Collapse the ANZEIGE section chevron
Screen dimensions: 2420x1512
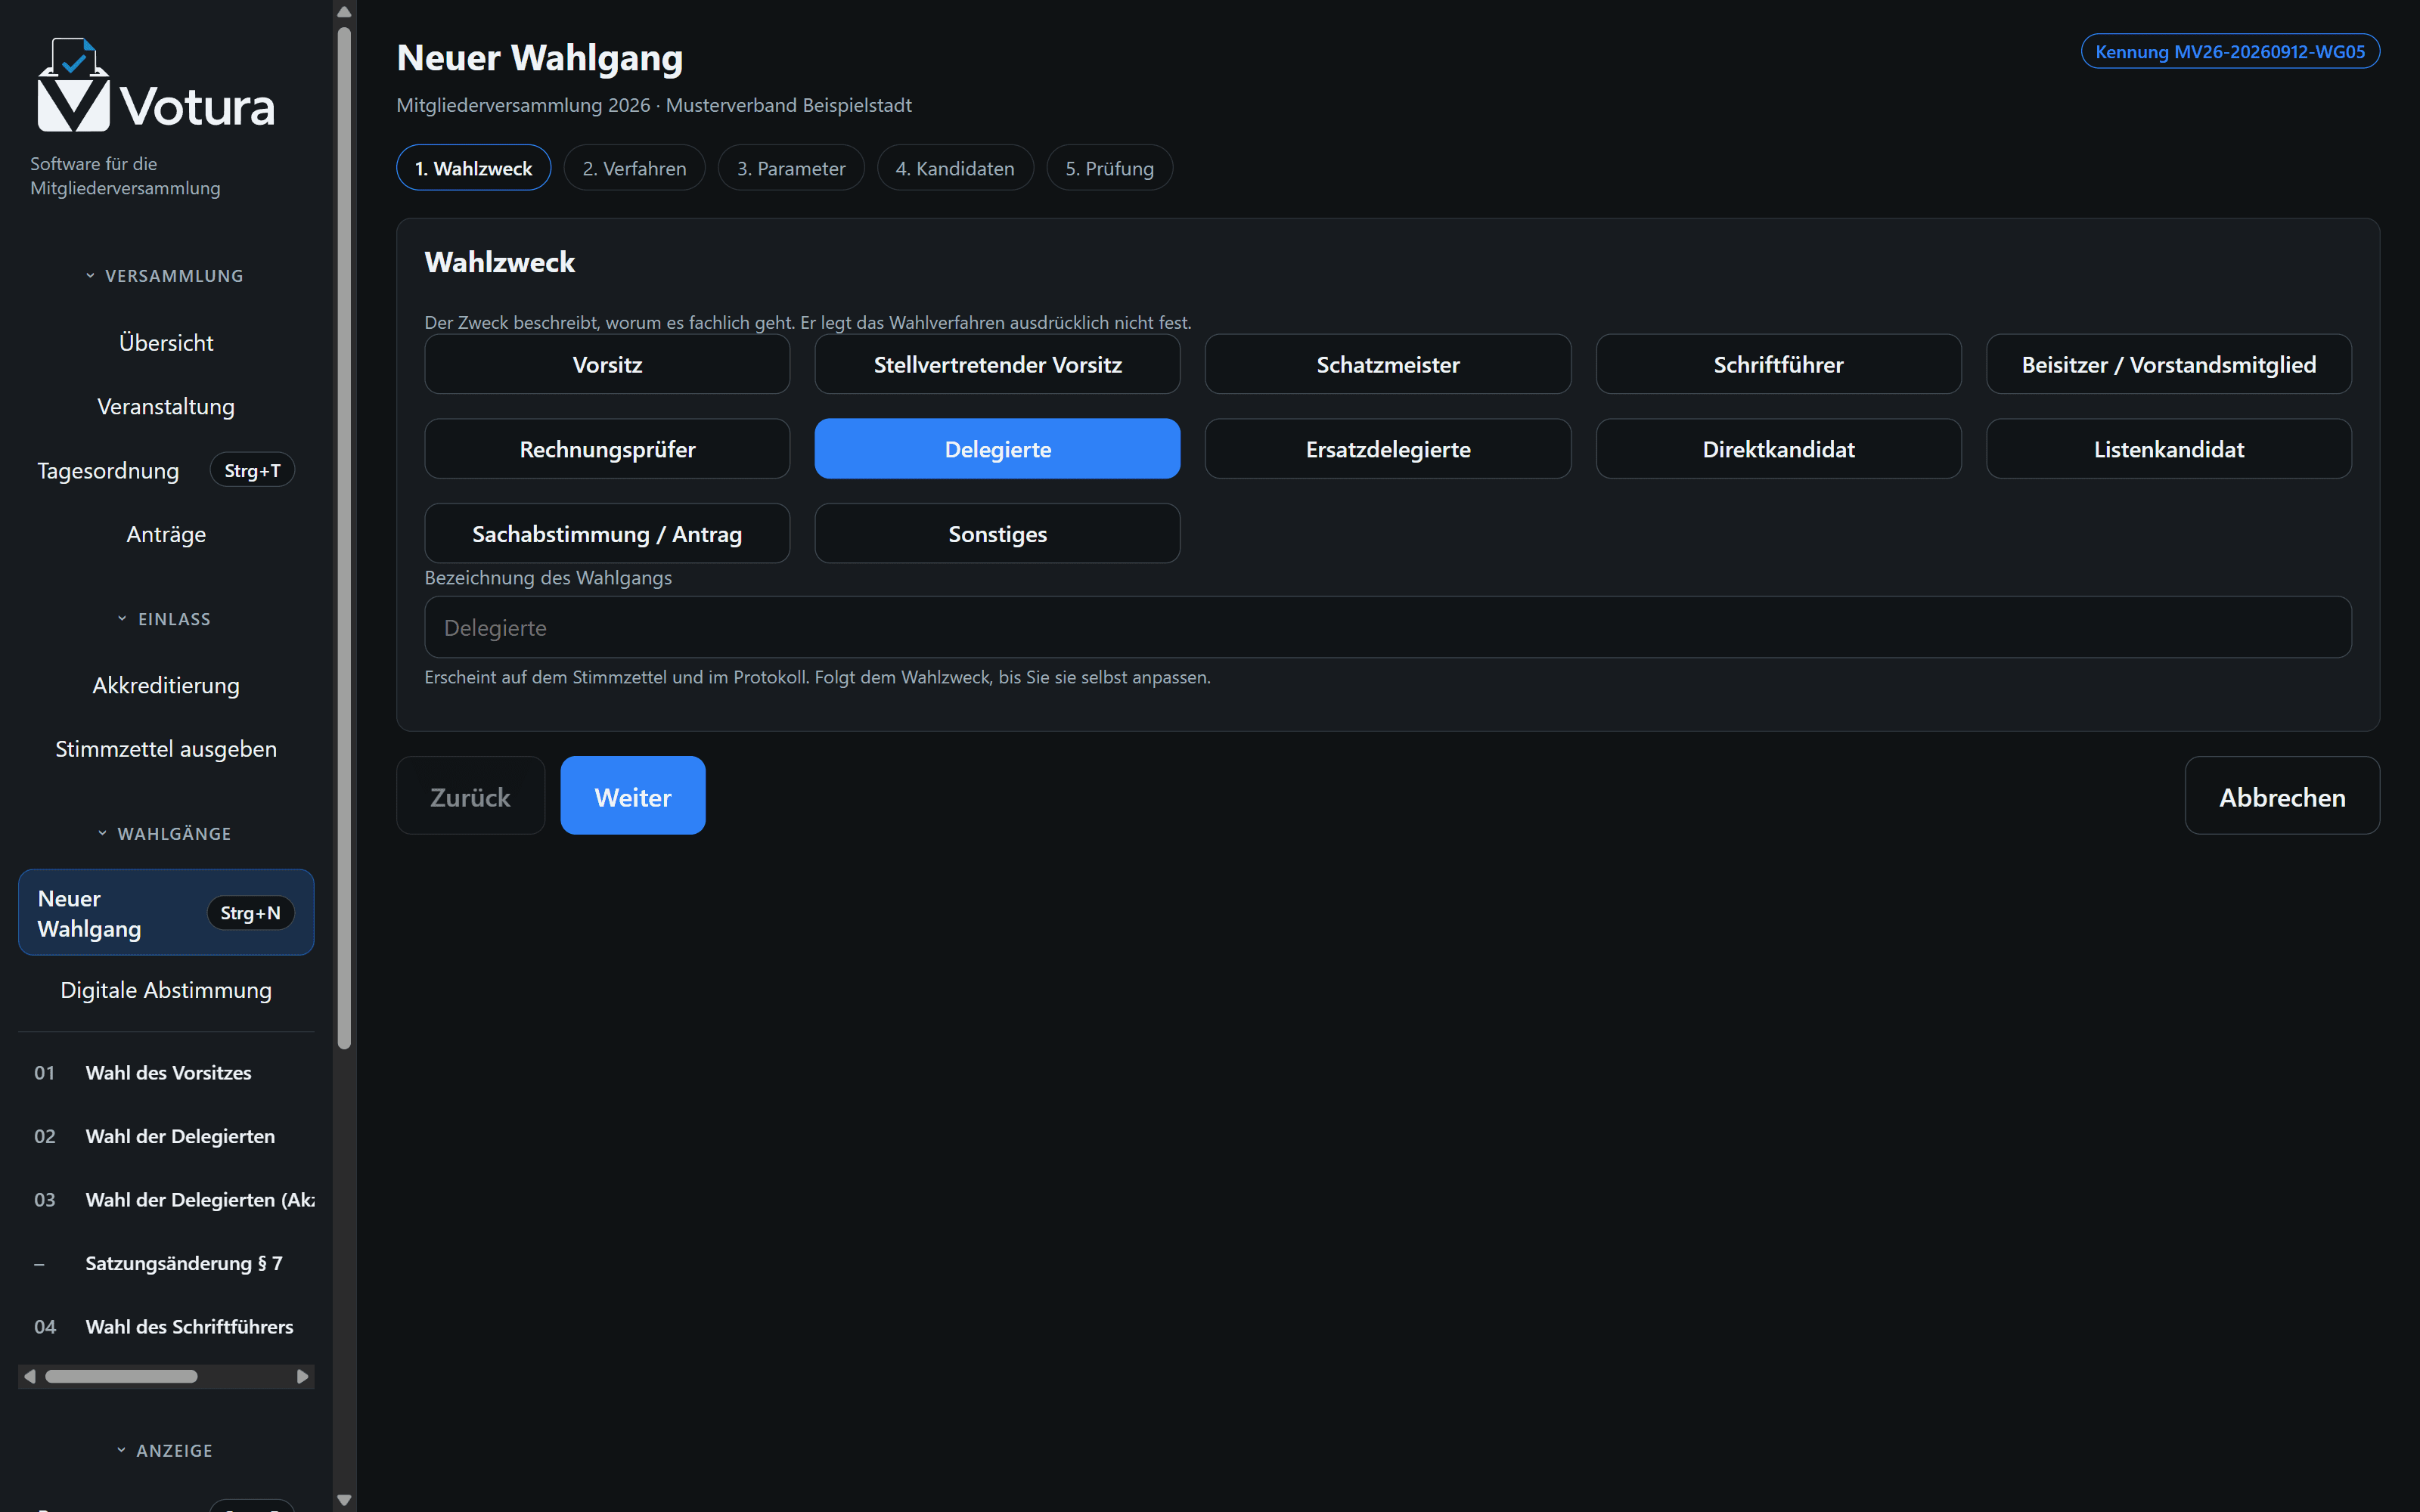121,1450
